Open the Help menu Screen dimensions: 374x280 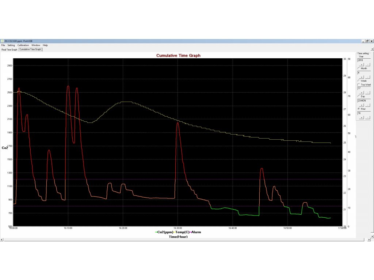[45, 45]
